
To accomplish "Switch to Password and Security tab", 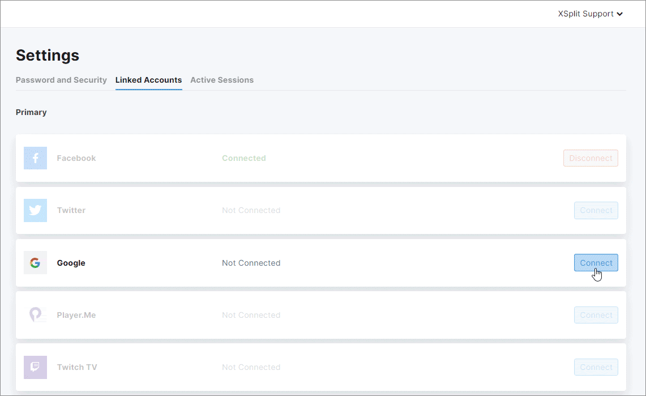I will click(61, 80).
